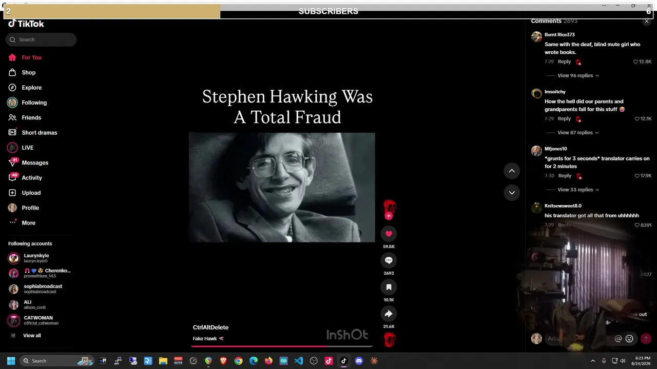Seek on the video progress bar

(282, 346)
